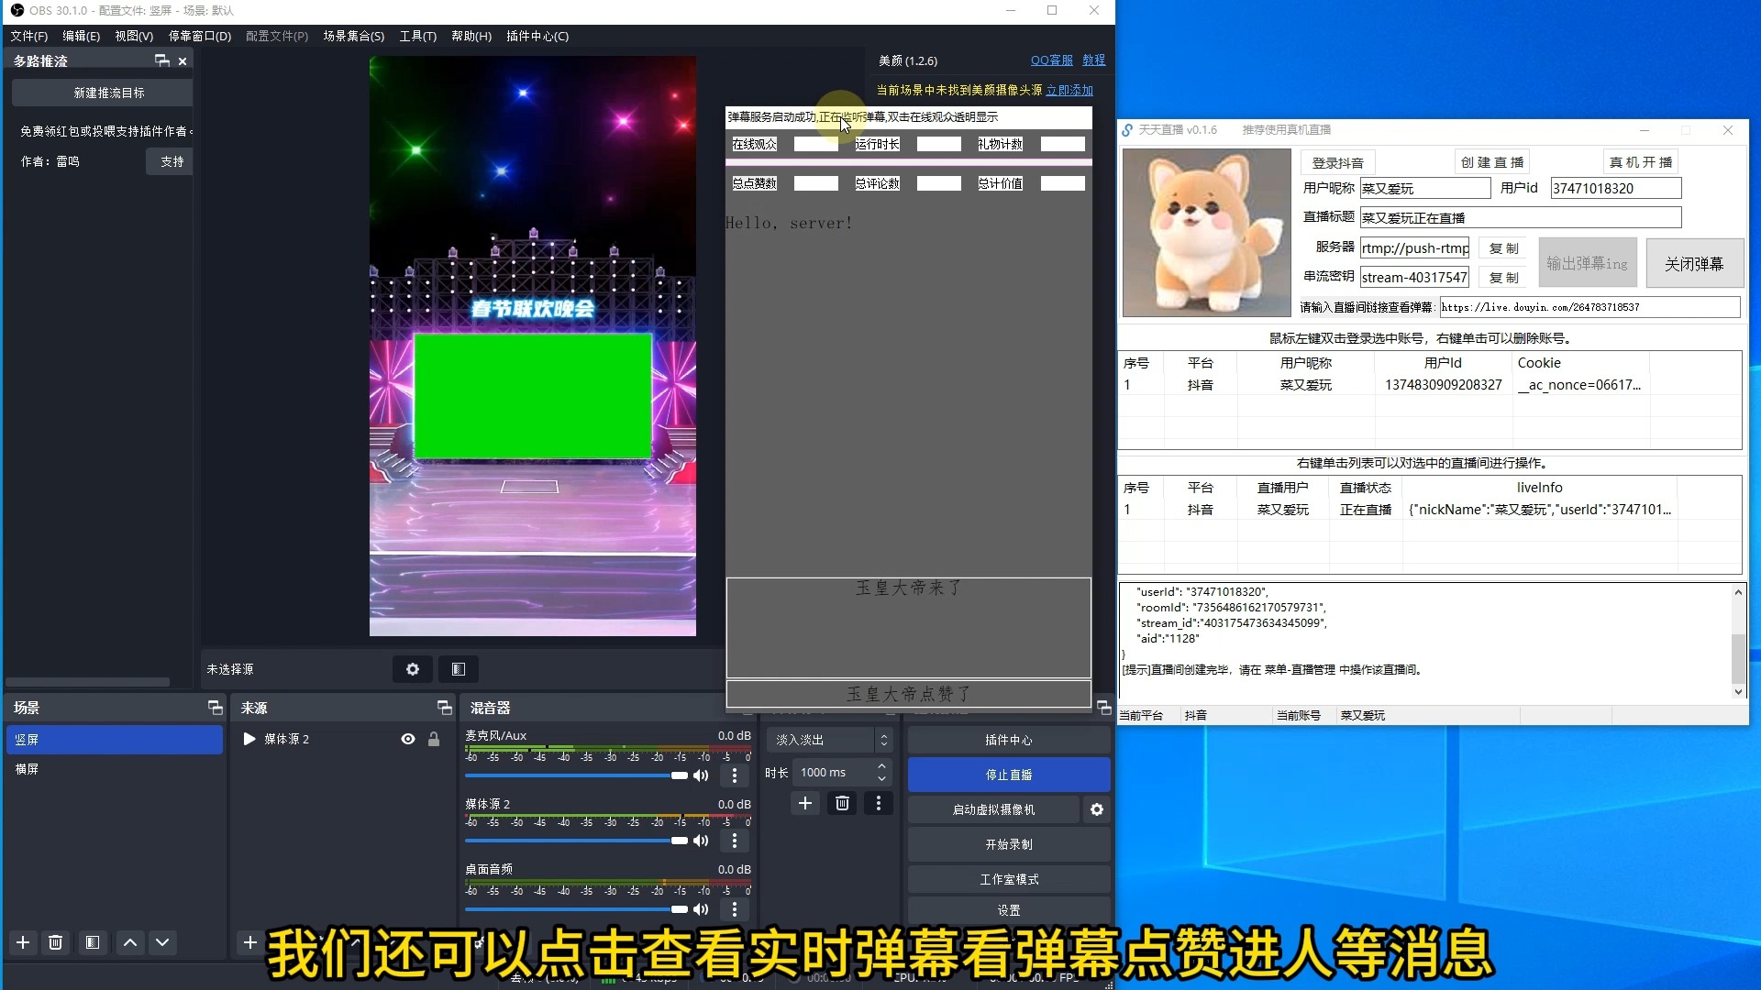Toggle visibility of 媒体源 2 source
Image resolution: width=1761 pixels, height=990 pixels.
(x=408, y=739)
